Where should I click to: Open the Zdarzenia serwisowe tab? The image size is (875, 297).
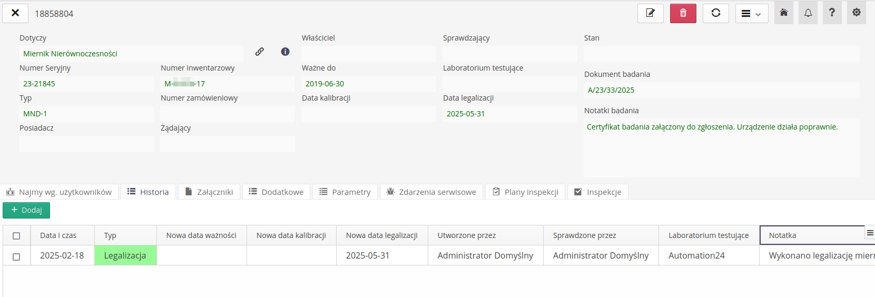click(x=431, y=192)
